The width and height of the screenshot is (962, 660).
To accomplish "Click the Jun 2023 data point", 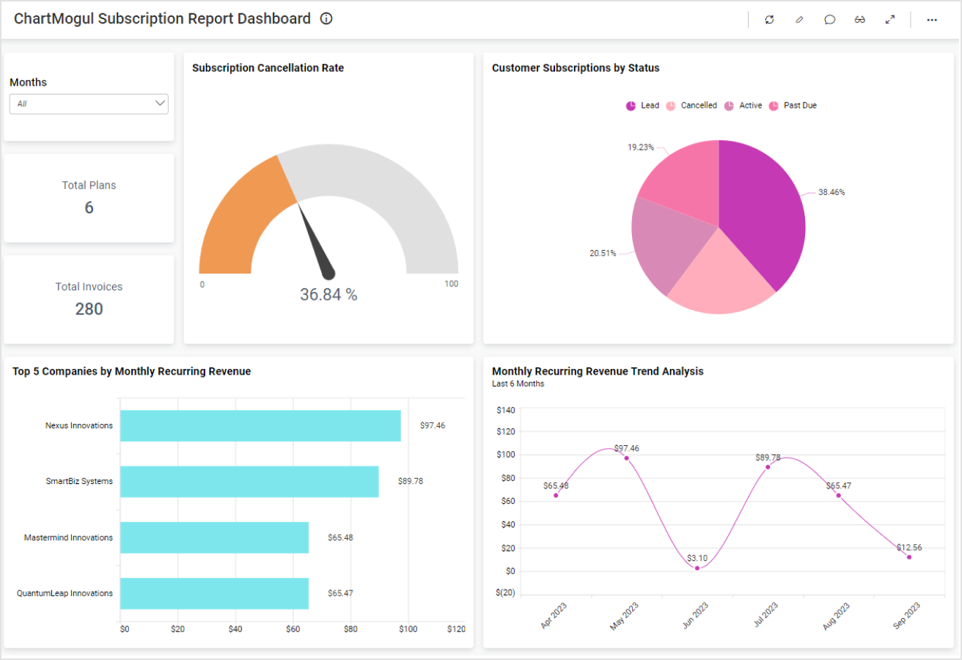I will point(697,568).
